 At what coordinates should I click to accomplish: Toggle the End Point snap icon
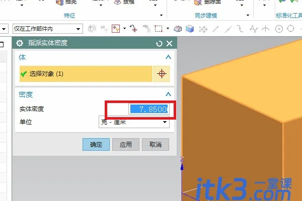[215, 29]
